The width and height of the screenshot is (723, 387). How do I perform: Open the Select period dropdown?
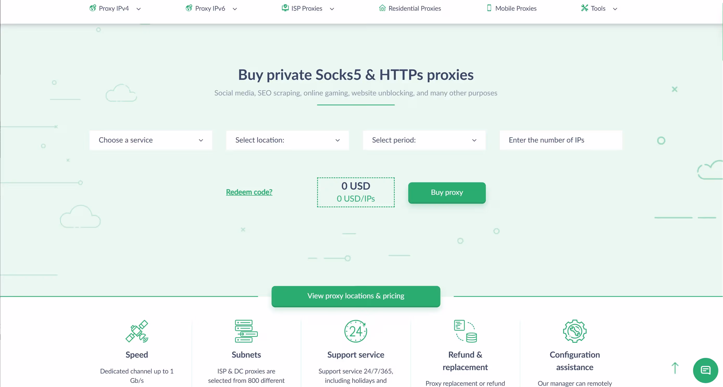click(424, 140)
